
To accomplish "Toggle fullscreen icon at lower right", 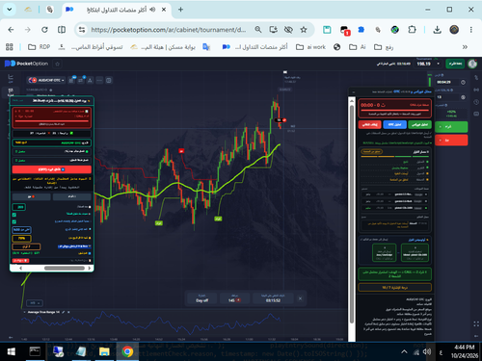I will tap(476, 324).
